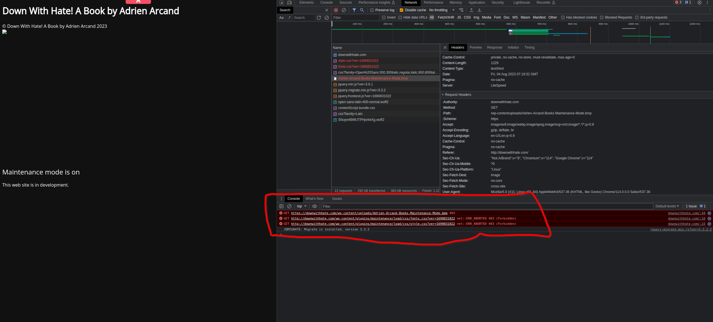Select the Response tab in request details
Screen dimensions: 713x322
pos(495,47)
